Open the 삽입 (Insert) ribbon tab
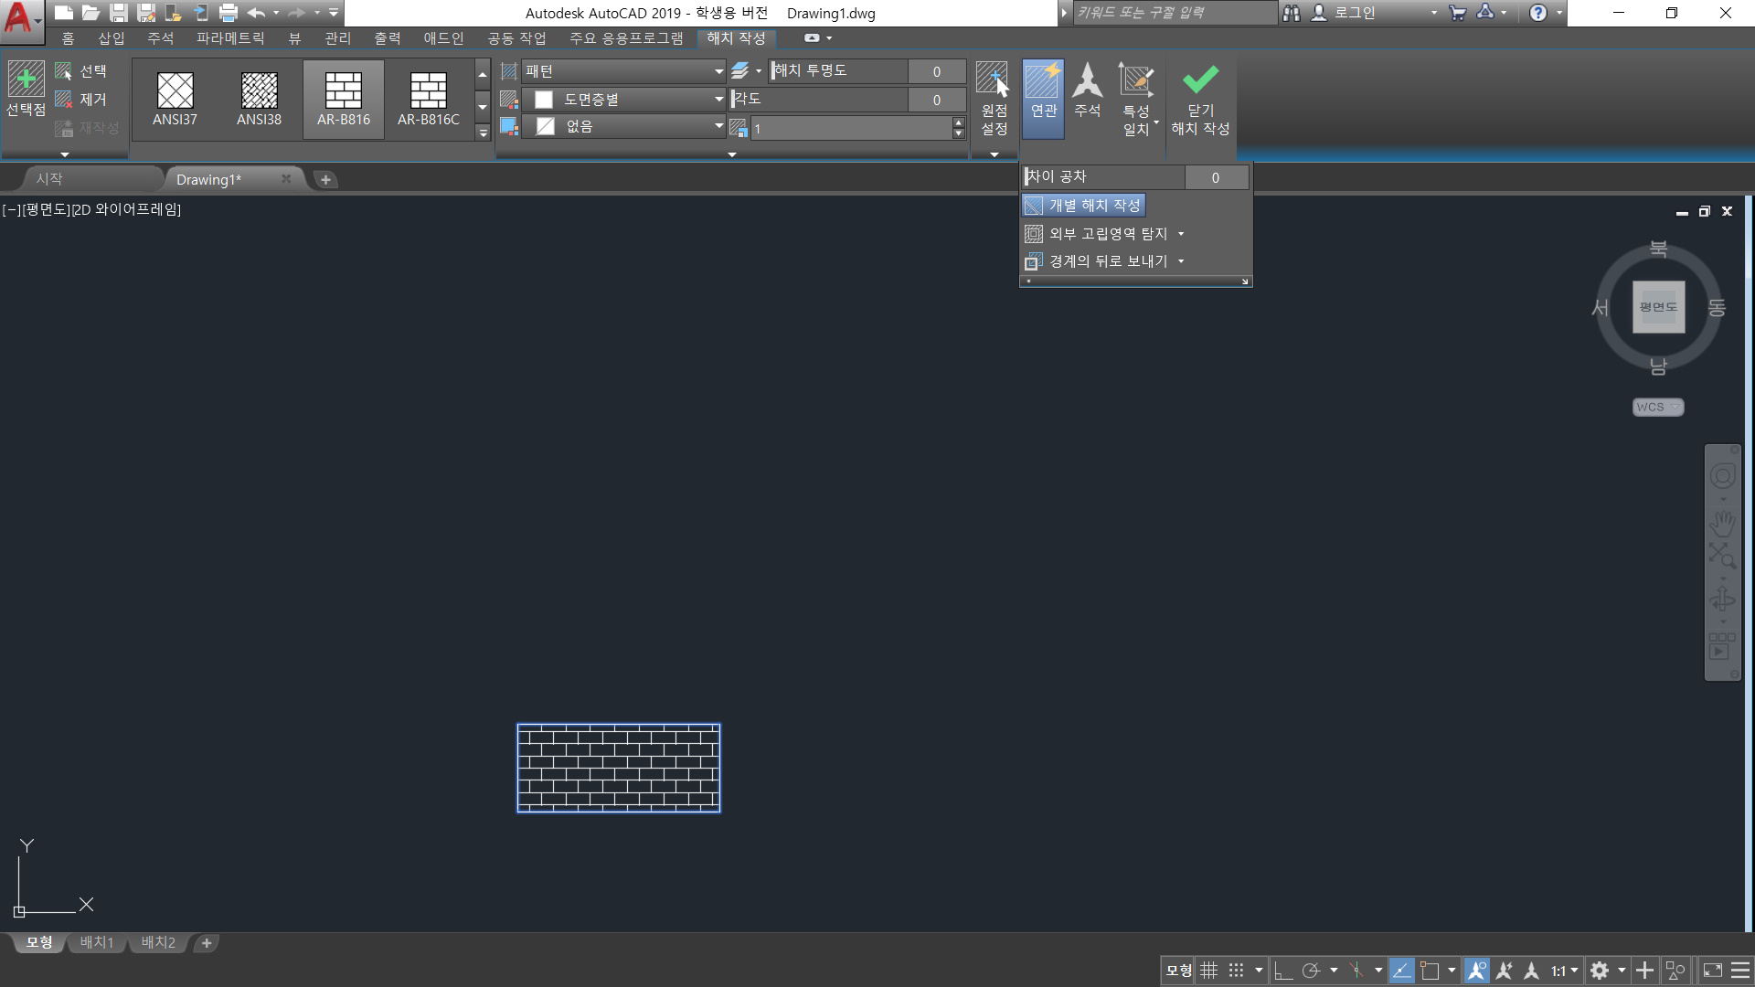Image resolution: width=1755 pixels, height=987 pixels. pos(112,38)
